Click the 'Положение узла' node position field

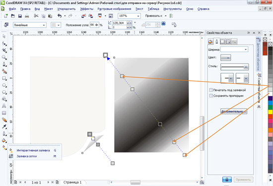(x=94, y=25)
